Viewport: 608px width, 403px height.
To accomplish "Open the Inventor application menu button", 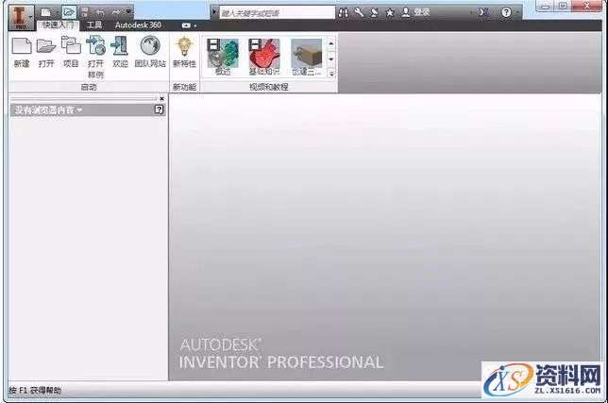I will click(x=22, y=18).
